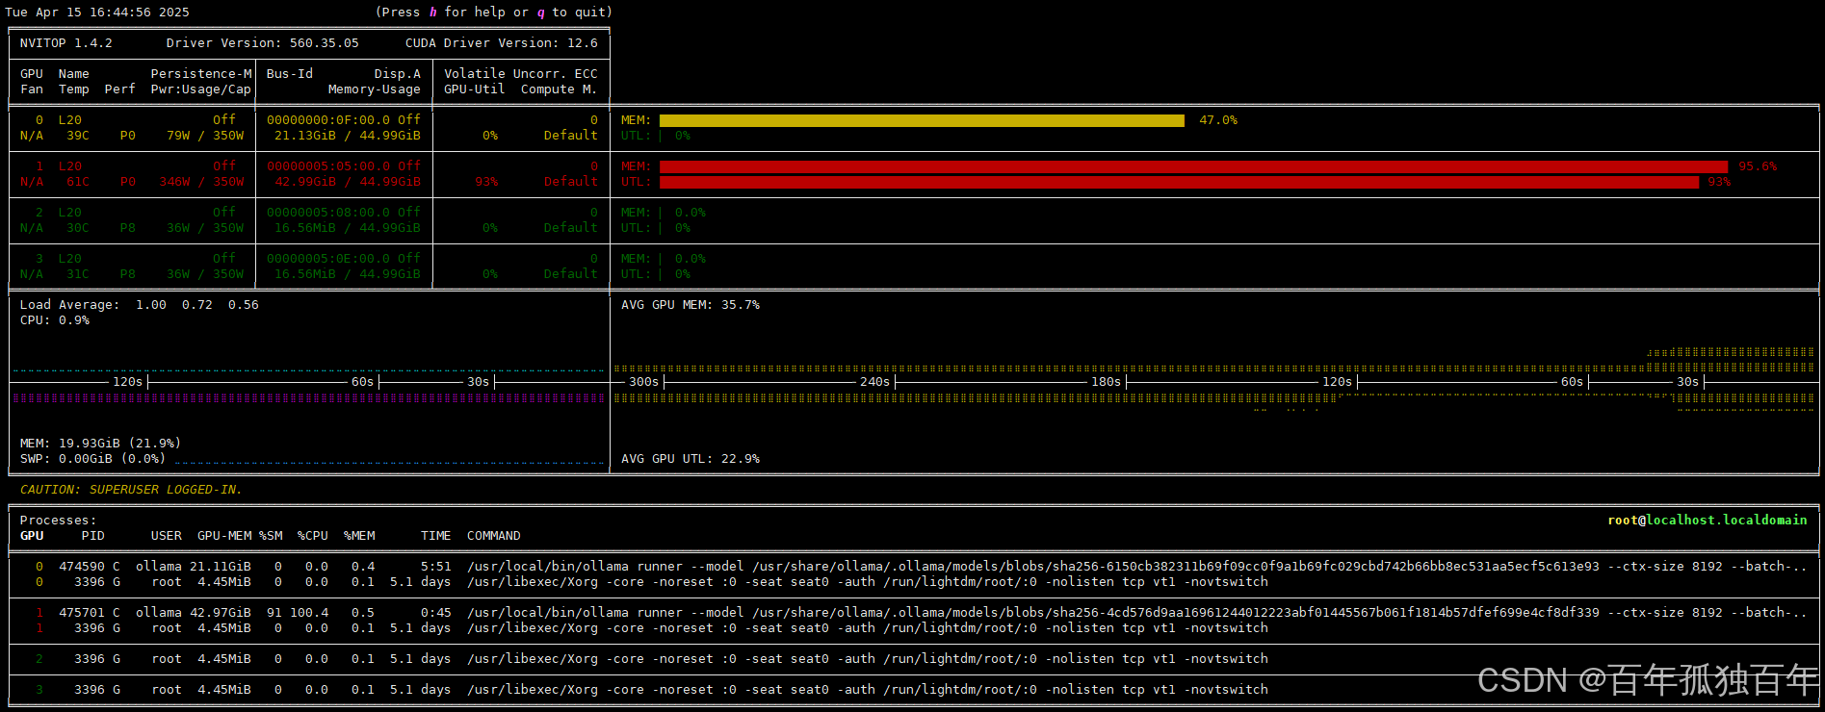1825x712 pixels.
Task: Select bus id '00000005:08:00.0'
Action: [x=328, y=213]
